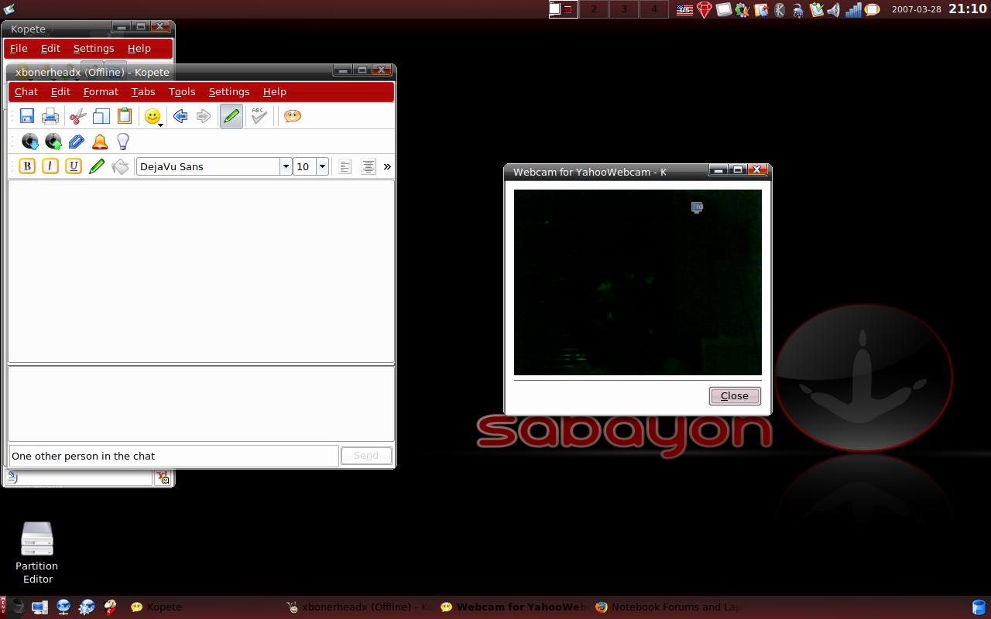Viewport: 991px width, 619px height.
Task: Switch to virtual desktop 3
Action: pyautogui.click(x=624, y=9)
